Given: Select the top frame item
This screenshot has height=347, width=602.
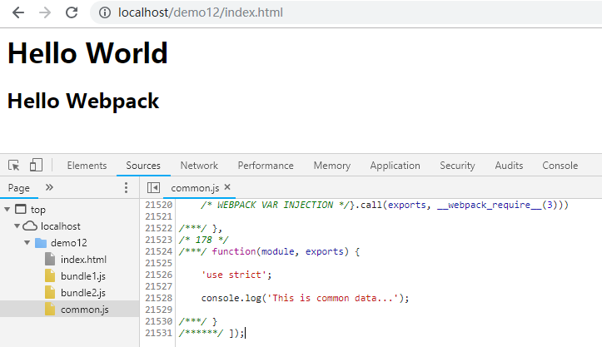Looking at the screenshot, I should (38, 210).
